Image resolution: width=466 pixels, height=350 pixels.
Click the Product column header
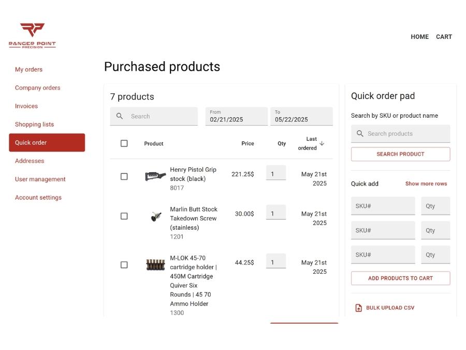point(154,144)
